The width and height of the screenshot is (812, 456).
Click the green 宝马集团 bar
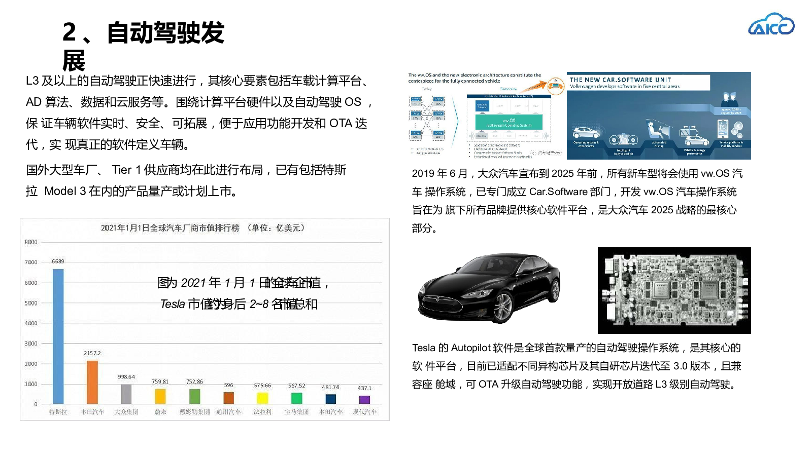point(297,399)
